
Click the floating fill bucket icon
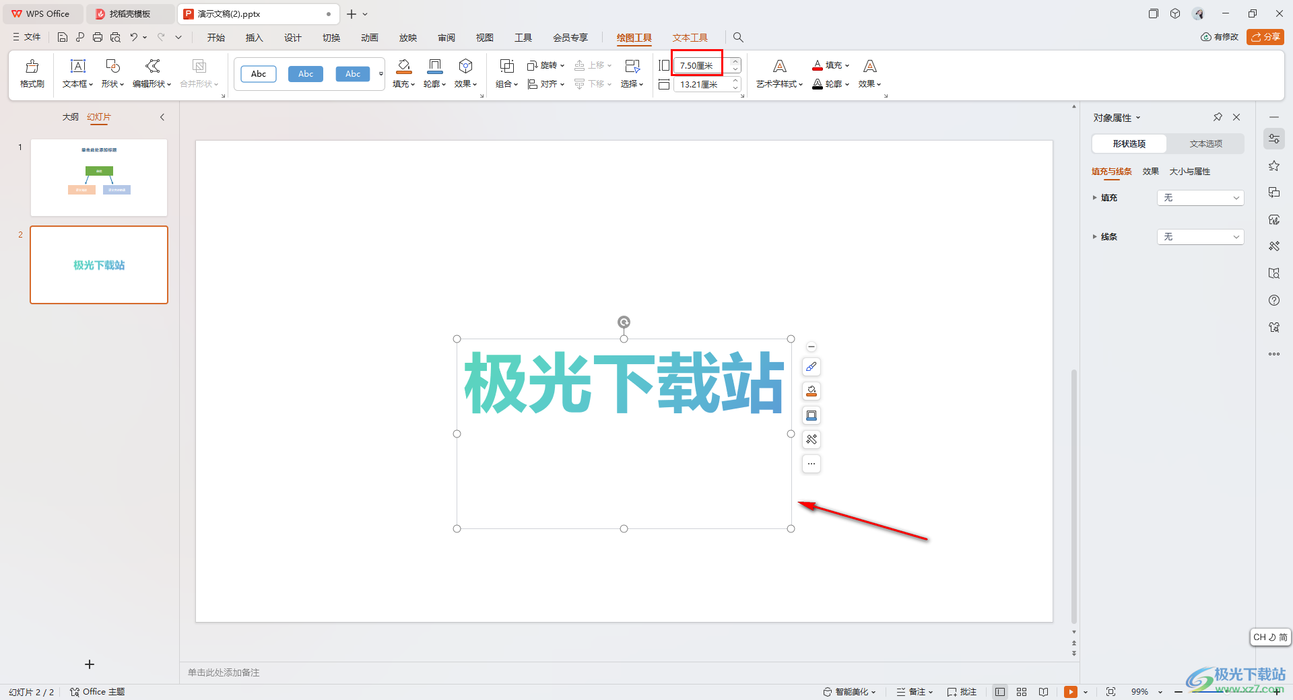click(811, 391)
